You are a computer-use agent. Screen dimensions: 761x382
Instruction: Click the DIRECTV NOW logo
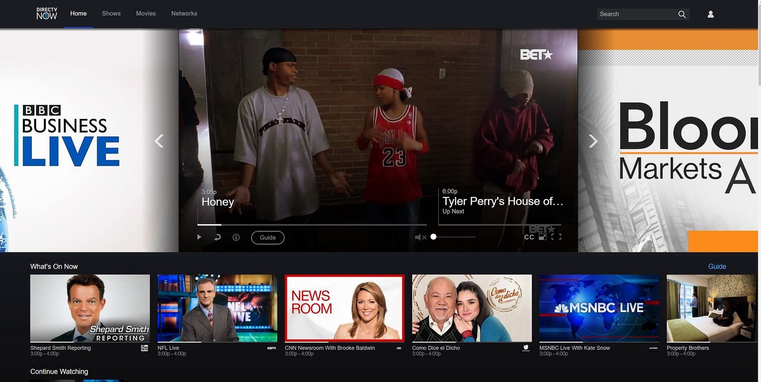(x=46, y=14)
